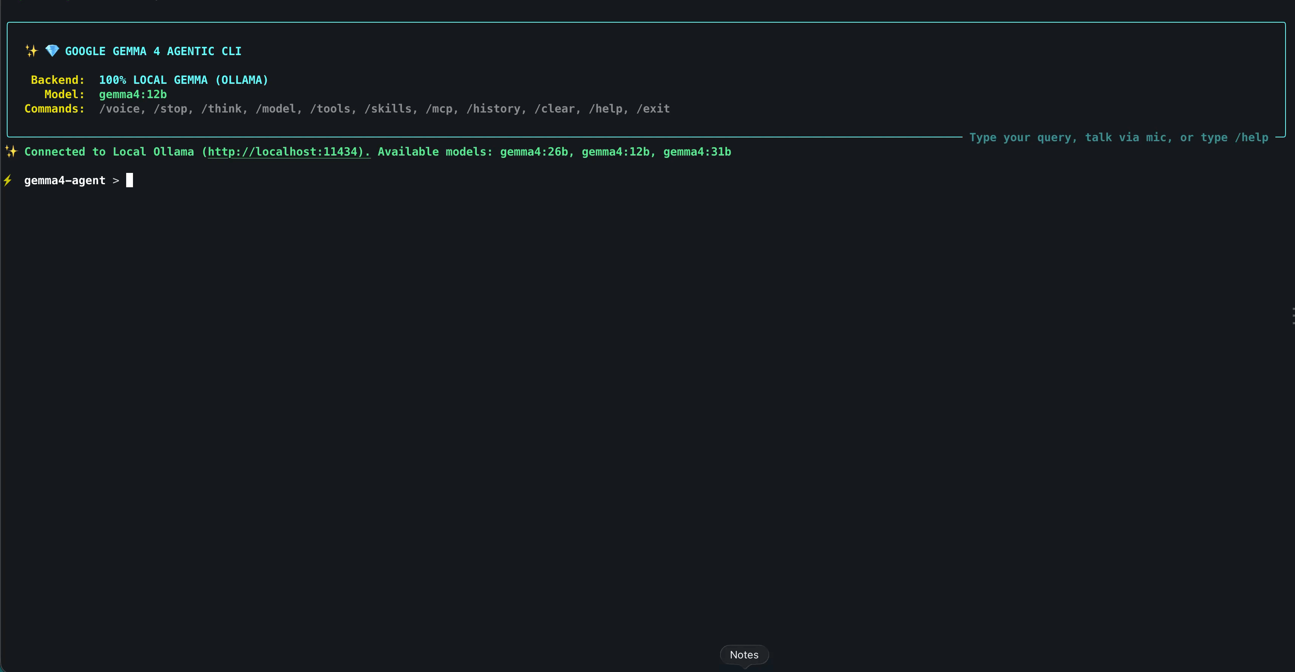Click the gemma4-agent prompt input cursor
Viewport: 1295px width, 672px height.
coord(130,180)
